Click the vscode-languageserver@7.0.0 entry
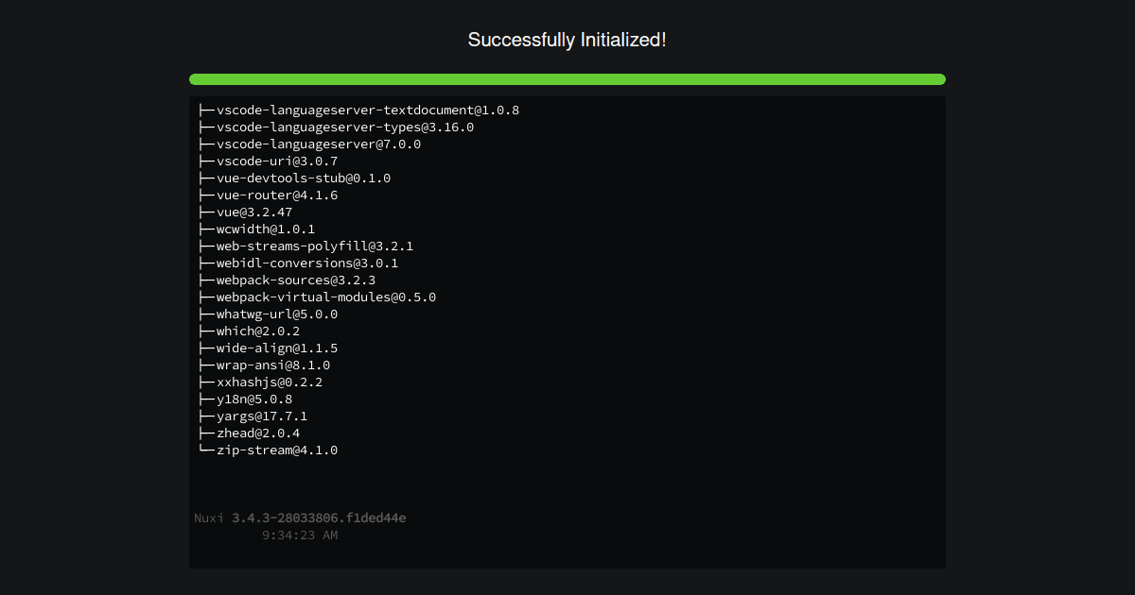Screen dimensions: 1135x595 [309, 144]
